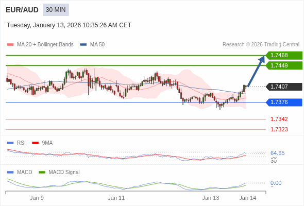Click Research © 2026 Trading Central credit
The width and height of the screenshot is (304, 206).
261,45
